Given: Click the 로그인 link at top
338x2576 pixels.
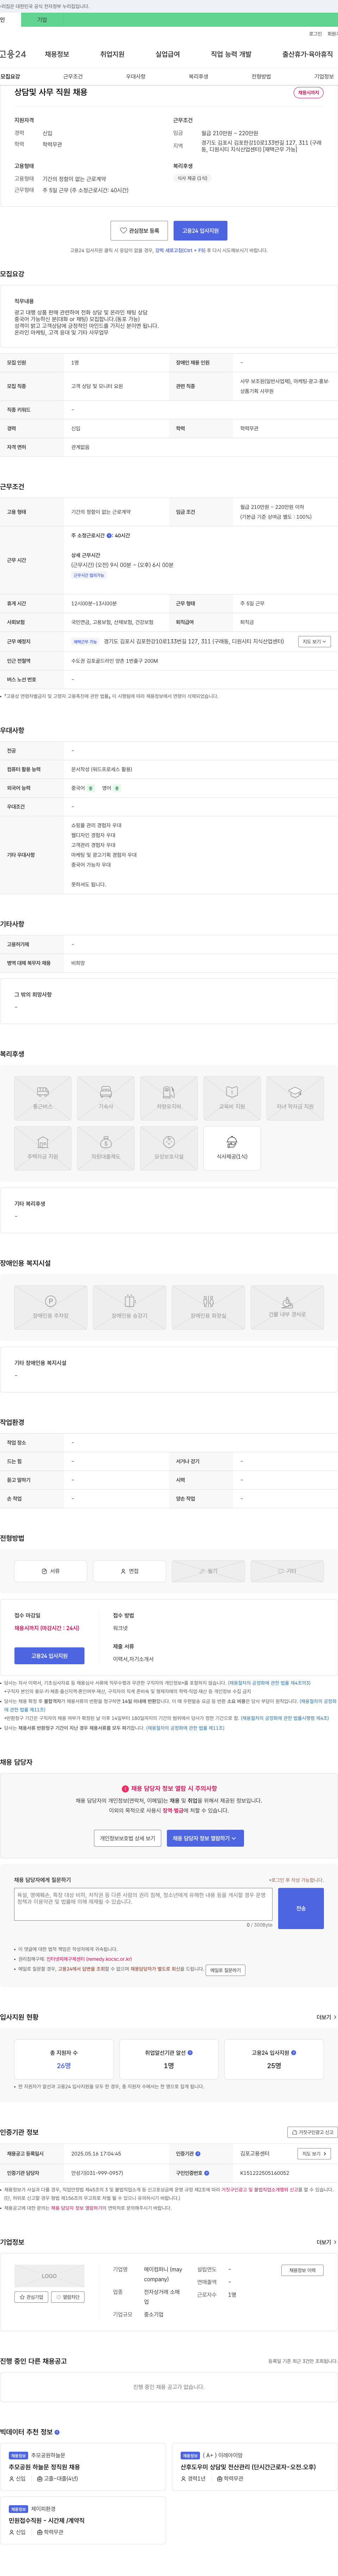Looking at the screenshot, I should click(315, 34).
